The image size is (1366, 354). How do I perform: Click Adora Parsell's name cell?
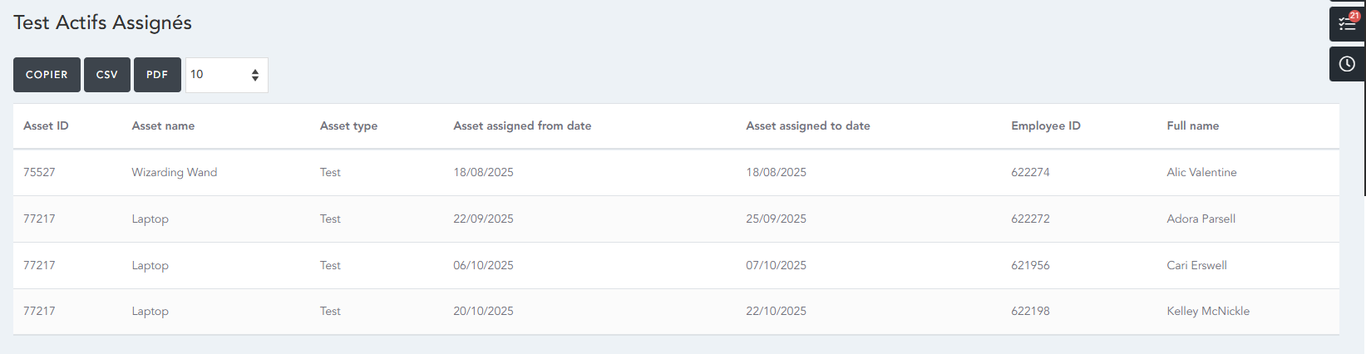point(1201,219)
